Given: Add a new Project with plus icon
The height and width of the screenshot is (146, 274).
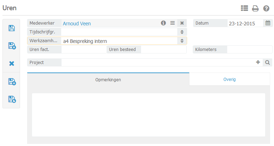Looking at the screenshot, I should coord(258,62).
